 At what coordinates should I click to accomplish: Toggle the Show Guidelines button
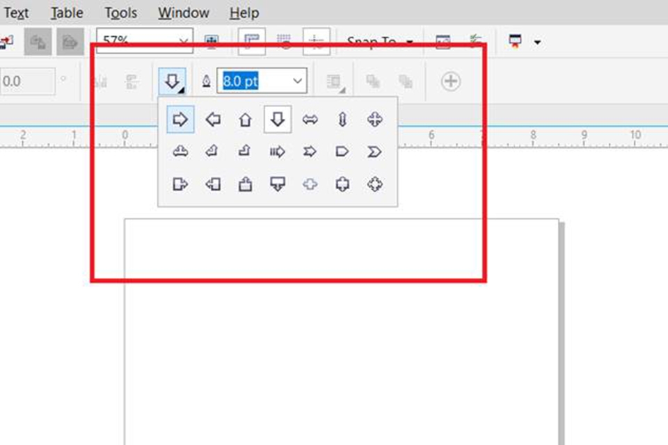316,41
